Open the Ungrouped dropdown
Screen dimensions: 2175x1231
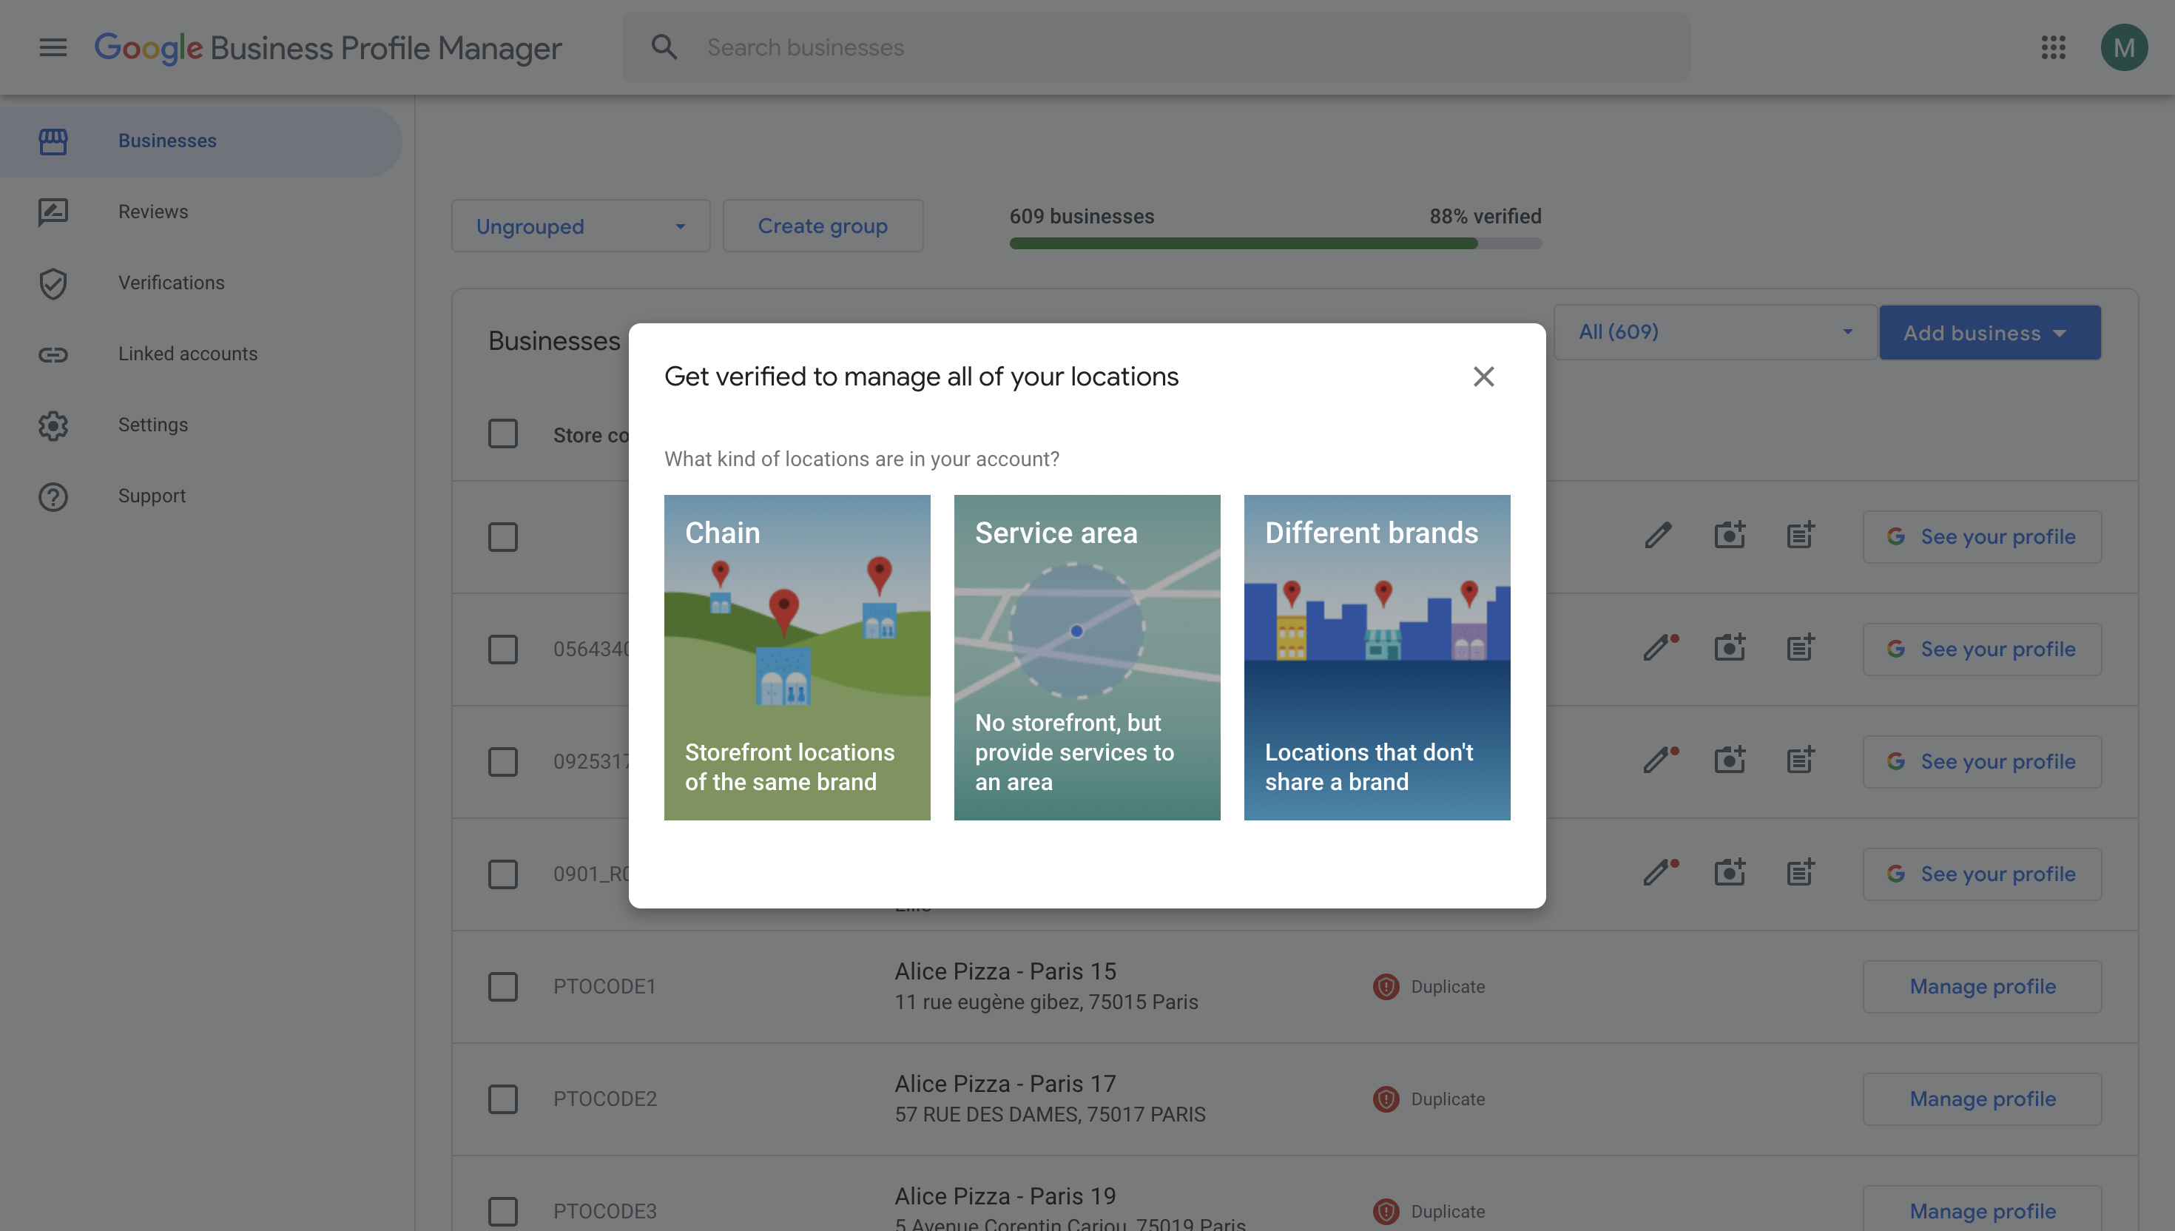pyautogui.click(x=581, y=226)
